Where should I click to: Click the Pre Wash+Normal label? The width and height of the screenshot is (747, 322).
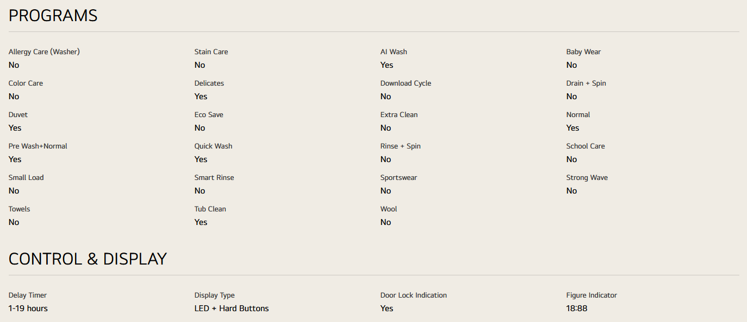point(38,146)
